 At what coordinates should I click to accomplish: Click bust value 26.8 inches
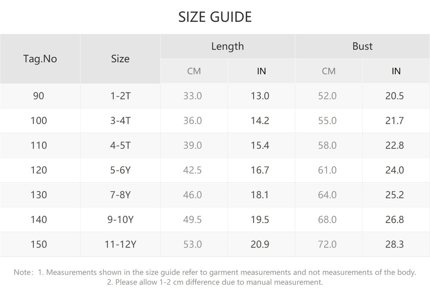point(396,220)
